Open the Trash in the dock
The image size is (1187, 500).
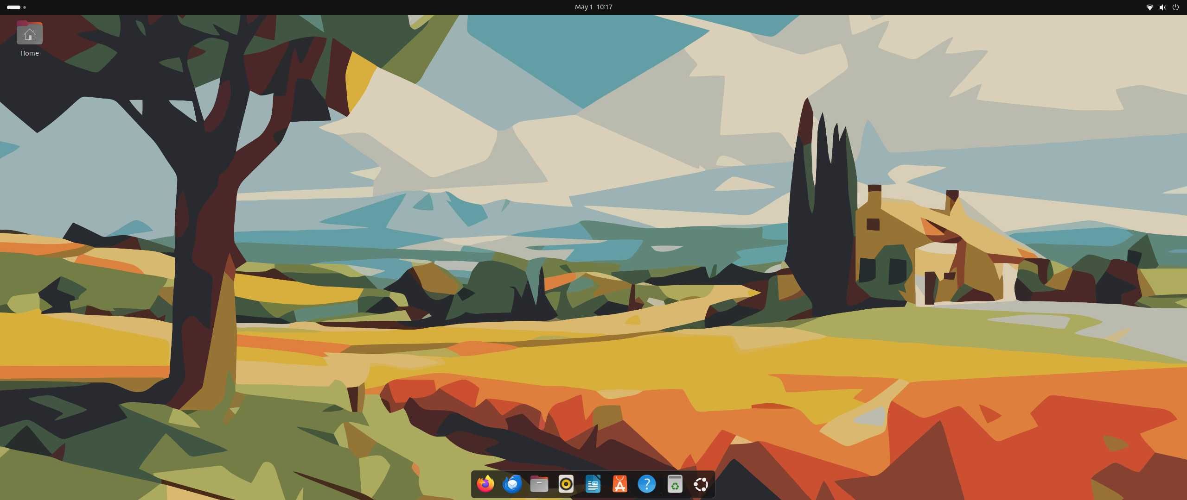coord(675,484)
